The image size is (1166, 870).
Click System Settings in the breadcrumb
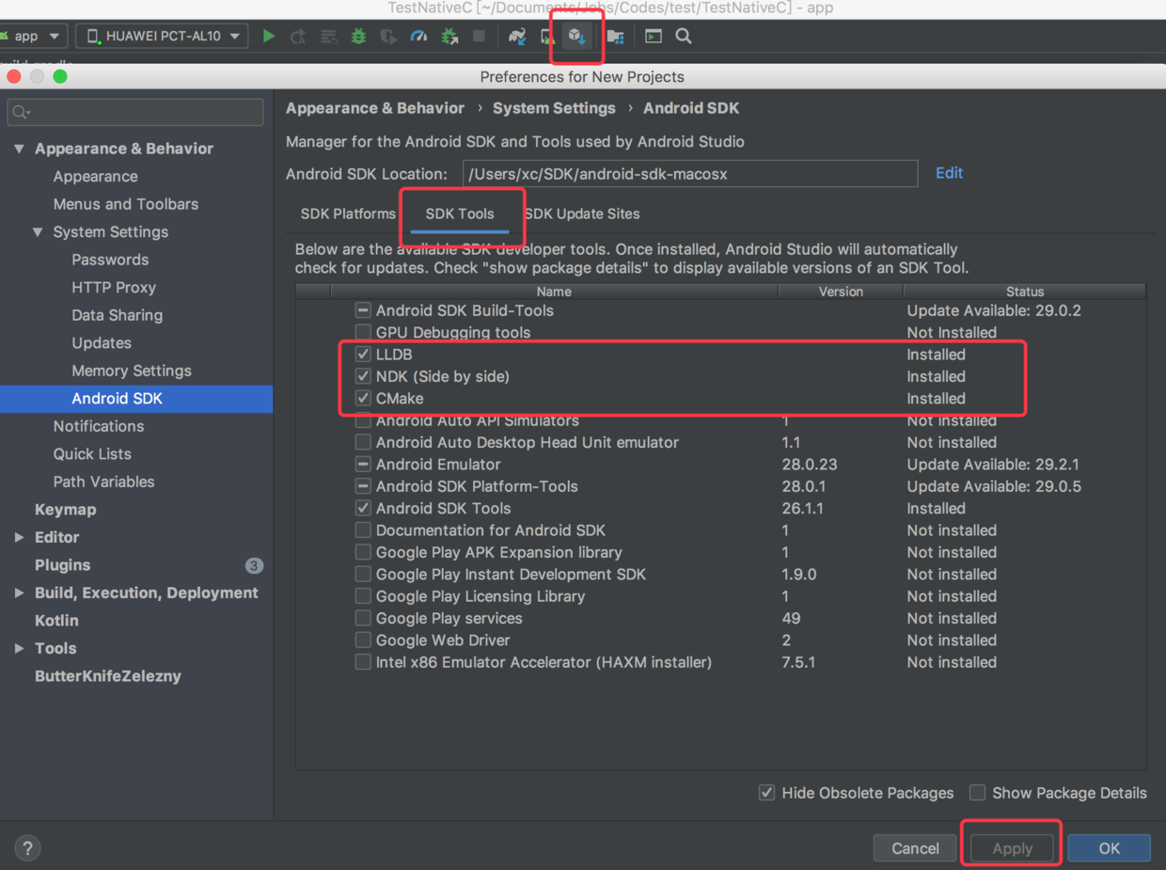[x=554, y=108]
